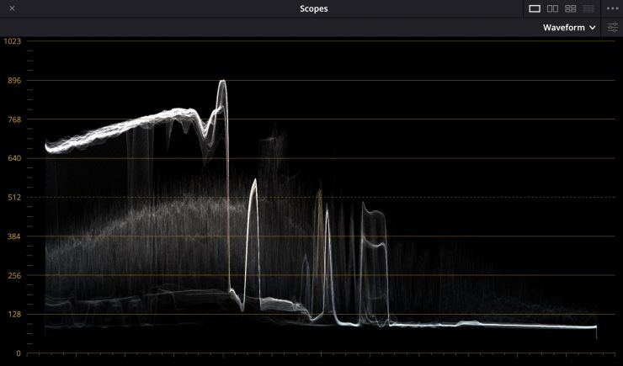Switch to single scope view layout
This screenshot has width=623, height=366.
point(535,8)
